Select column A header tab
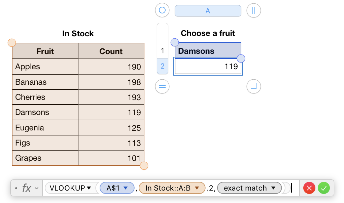 (x=208, y=11)
